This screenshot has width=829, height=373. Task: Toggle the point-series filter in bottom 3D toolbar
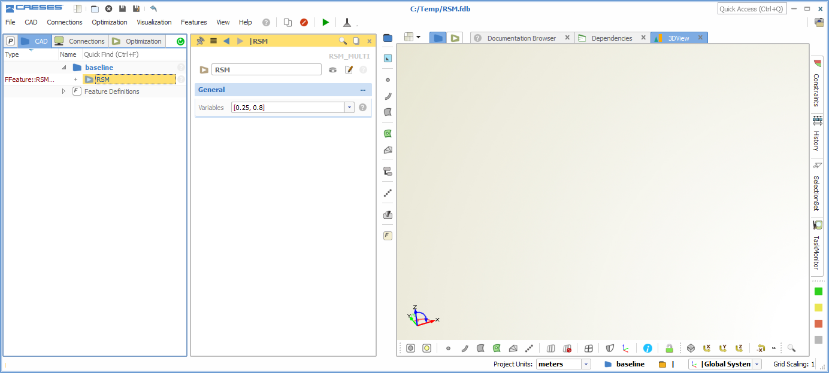tap(529, 348)
